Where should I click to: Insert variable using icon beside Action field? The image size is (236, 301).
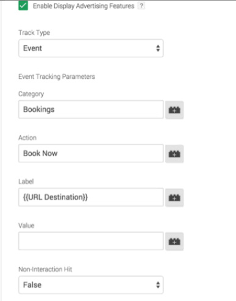coord(174,154)
